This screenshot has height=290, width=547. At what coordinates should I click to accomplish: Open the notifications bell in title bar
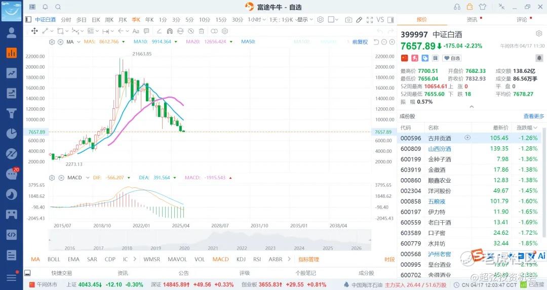click(x=46, y=7)
